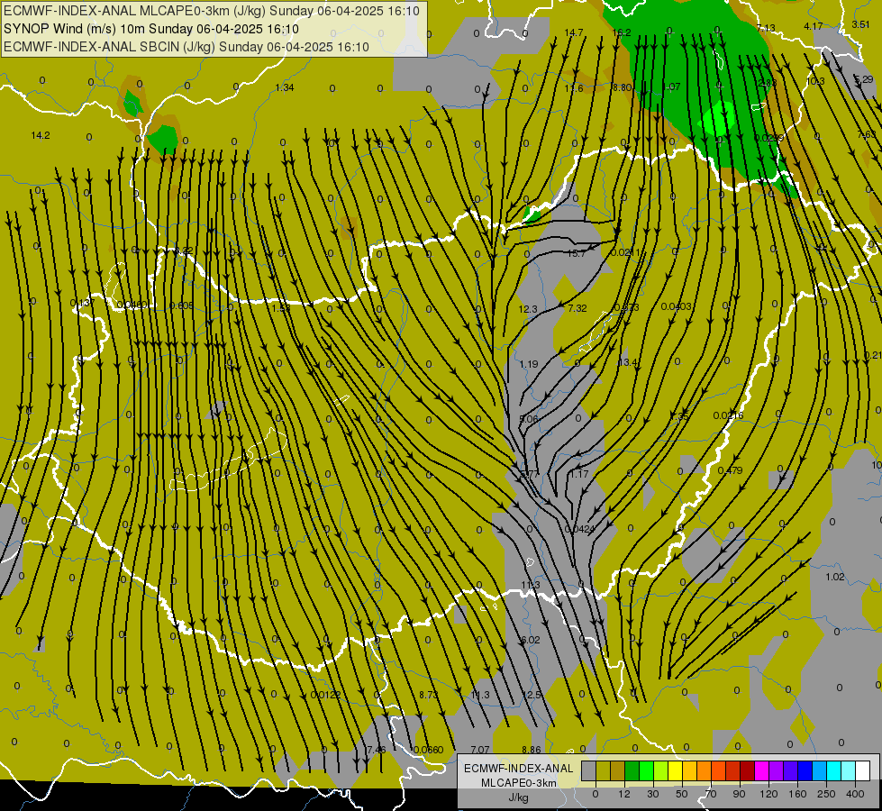Select the map value 1.17
This screenshot has width=882, height=811.
tap(578, 475)
